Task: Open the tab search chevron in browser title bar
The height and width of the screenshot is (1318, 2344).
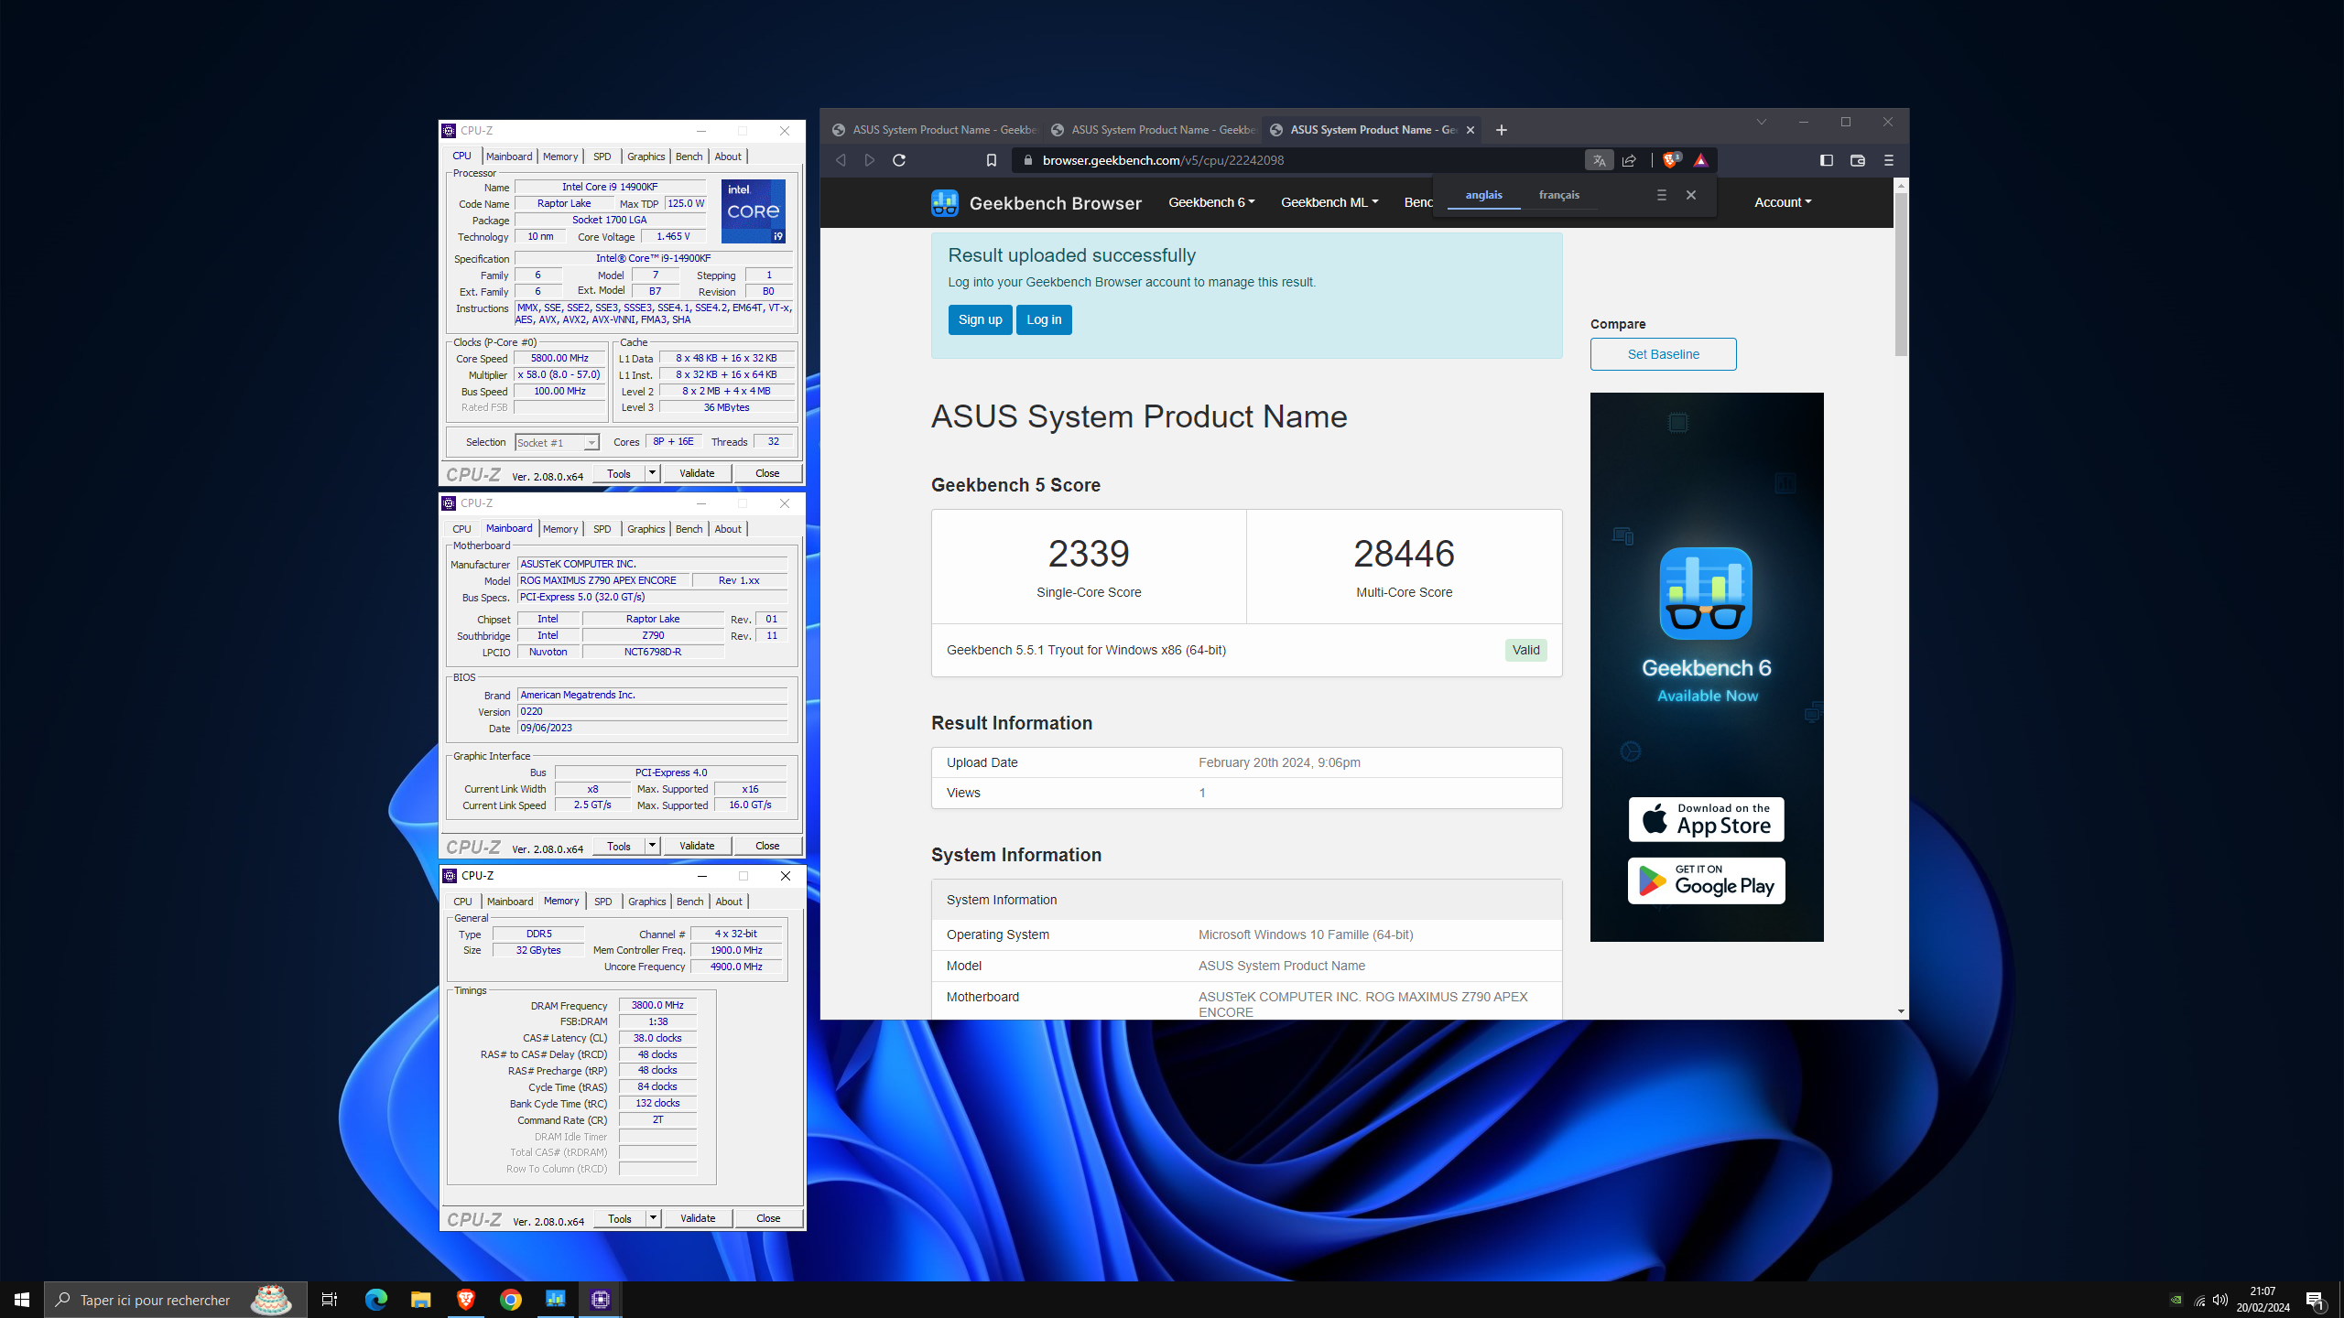Action: (x=1761, y=122)
